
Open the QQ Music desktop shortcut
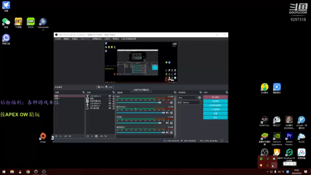click(264, 88)
